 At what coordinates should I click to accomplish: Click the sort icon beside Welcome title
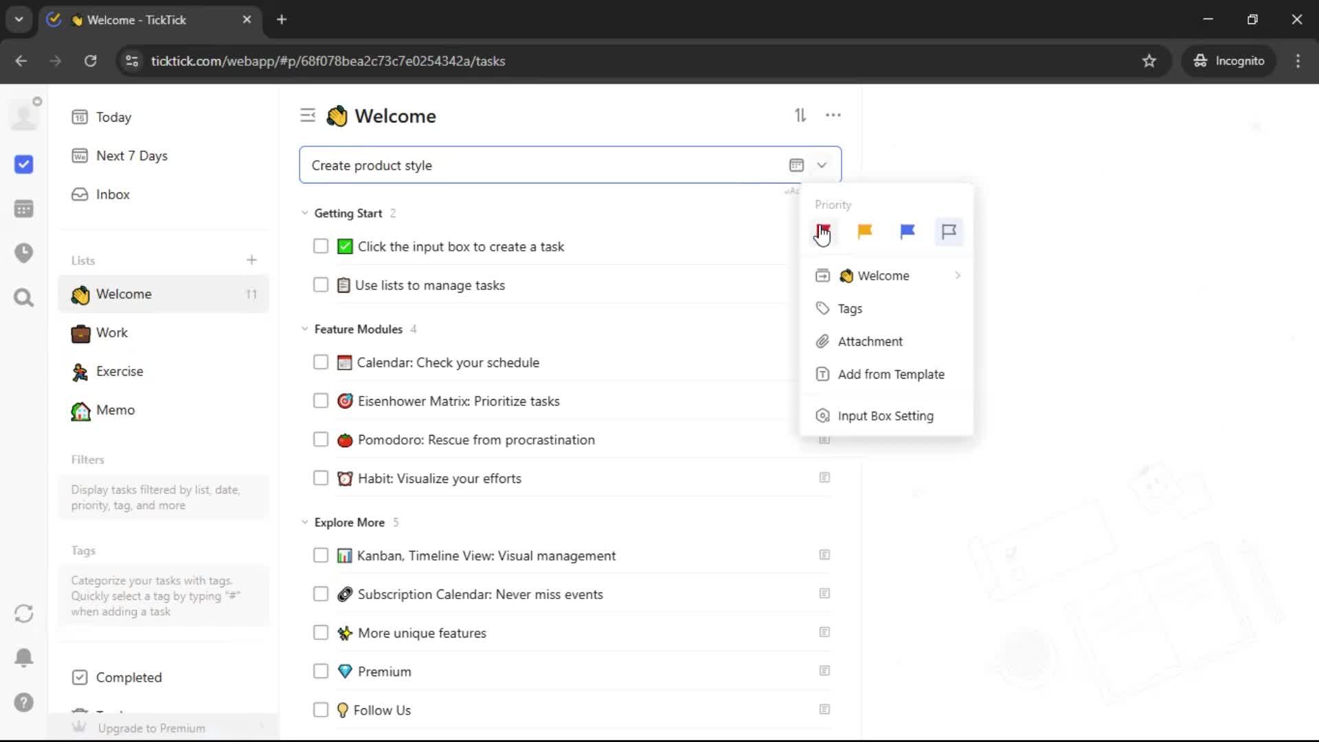(x=800, y=115)
